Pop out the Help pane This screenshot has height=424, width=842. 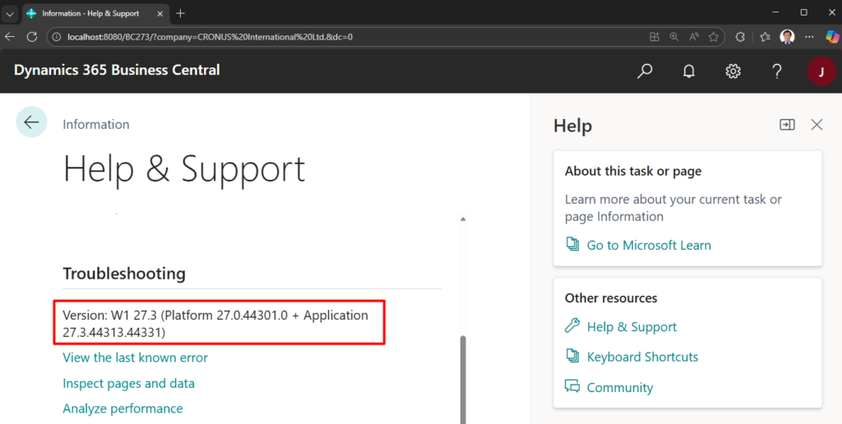(787, 125)
